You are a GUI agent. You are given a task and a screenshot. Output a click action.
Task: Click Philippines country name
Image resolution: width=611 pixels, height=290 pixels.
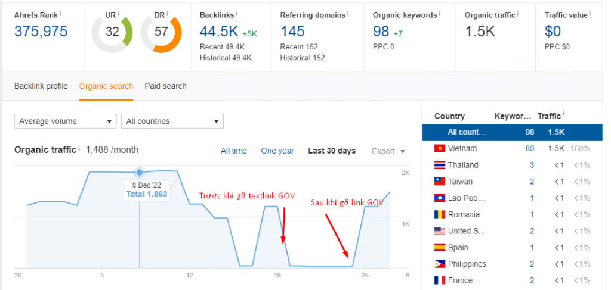coord(468,264)
